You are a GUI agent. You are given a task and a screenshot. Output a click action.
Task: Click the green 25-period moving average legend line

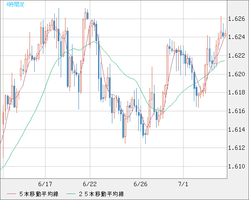click(71, 194)
